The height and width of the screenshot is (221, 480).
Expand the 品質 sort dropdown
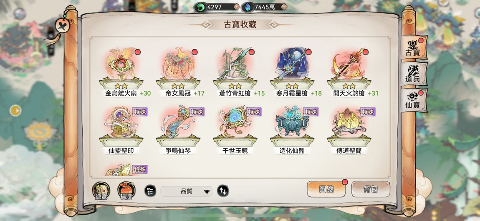coord(186,191)
